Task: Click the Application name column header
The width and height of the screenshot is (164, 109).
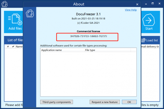Action: (63, 50)
